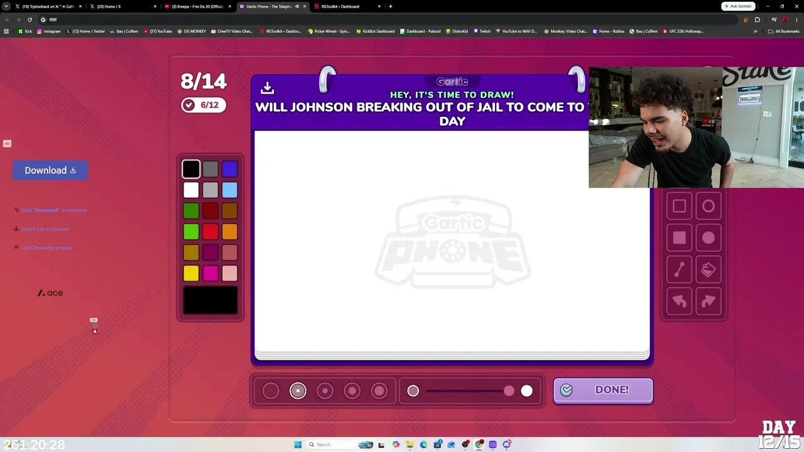Choose the fourth brush size
This screenshot has width=804, height=452.
click(x=352, y=391)
